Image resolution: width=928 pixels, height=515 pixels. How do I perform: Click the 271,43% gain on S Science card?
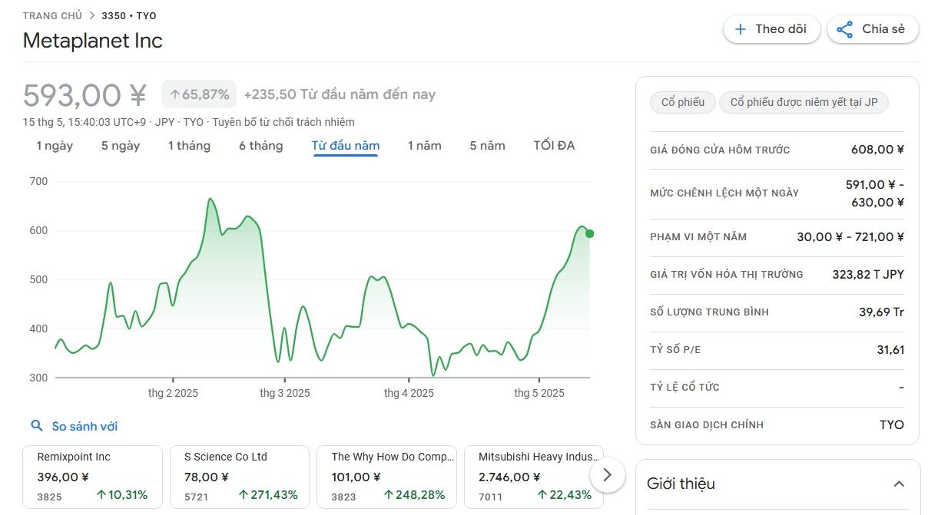[x=268, y=495]
